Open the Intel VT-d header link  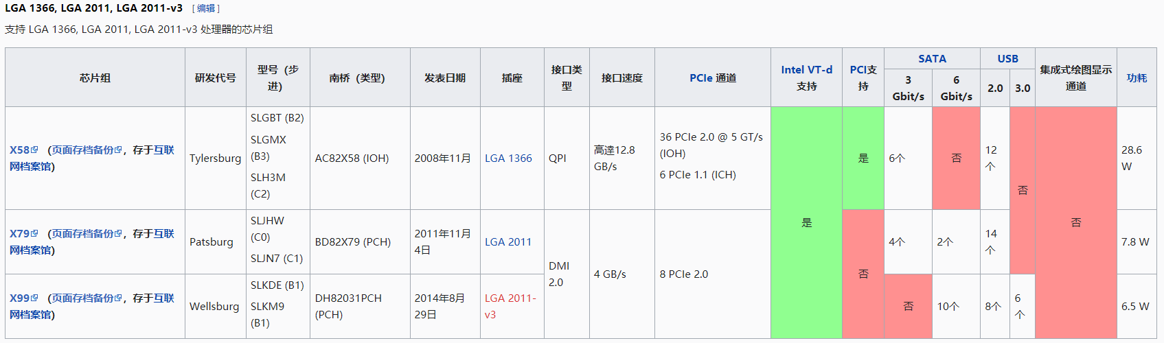tap(806, 69)
